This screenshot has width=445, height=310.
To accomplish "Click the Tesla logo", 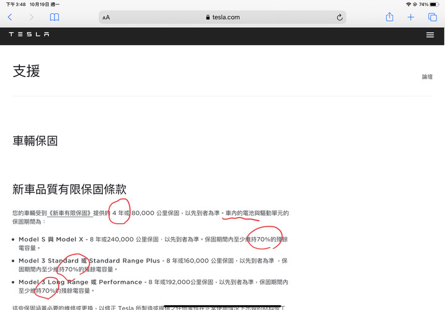I will pos(29,35).
